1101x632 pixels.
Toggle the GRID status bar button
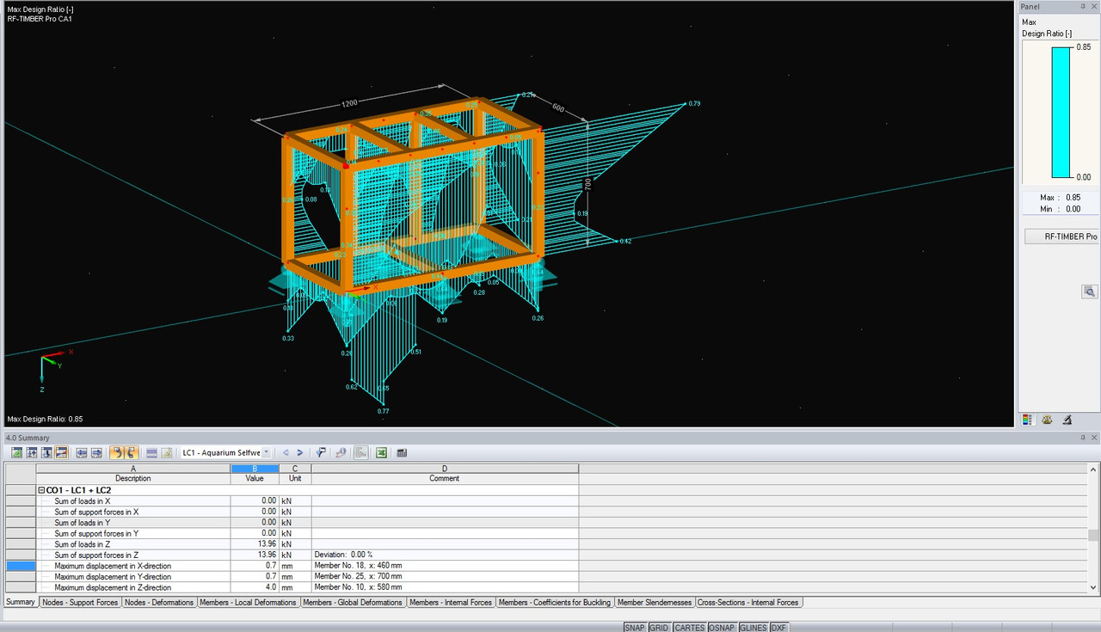659,628
